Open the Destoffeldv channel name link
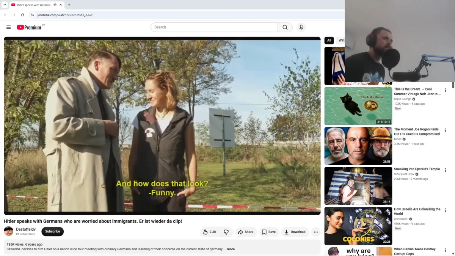This screenshot has width=455, height=256. click(26, 229)
